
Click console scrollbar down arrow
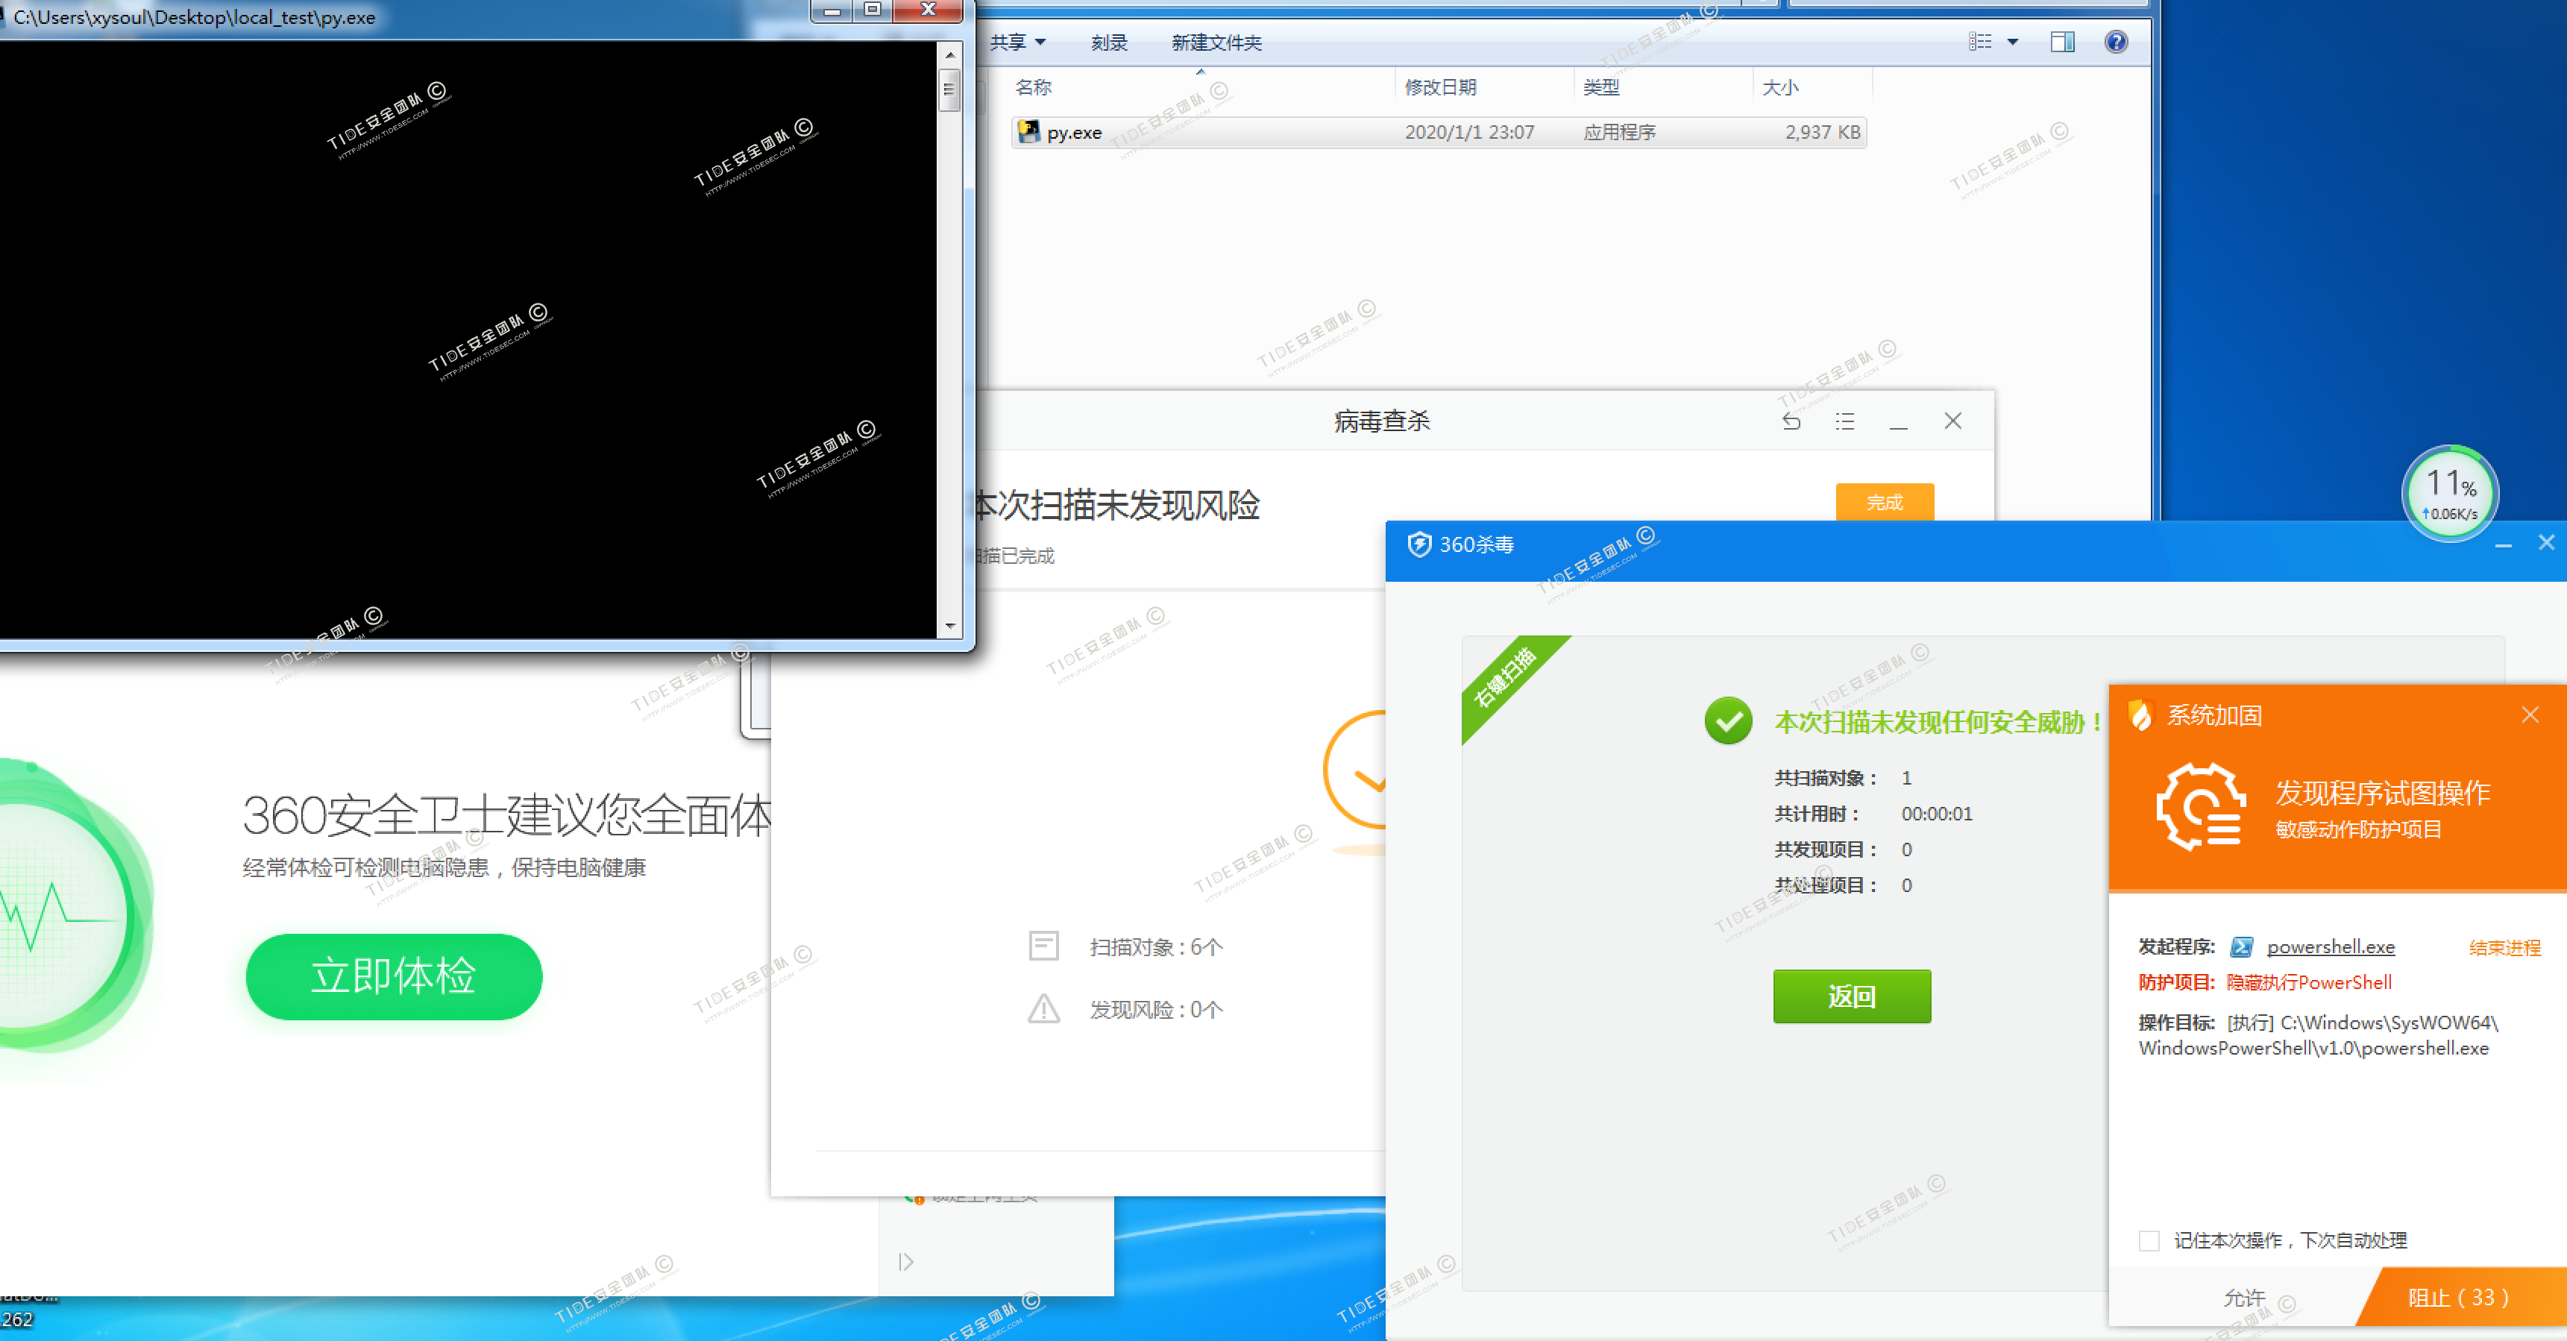[x=949, y=626]
